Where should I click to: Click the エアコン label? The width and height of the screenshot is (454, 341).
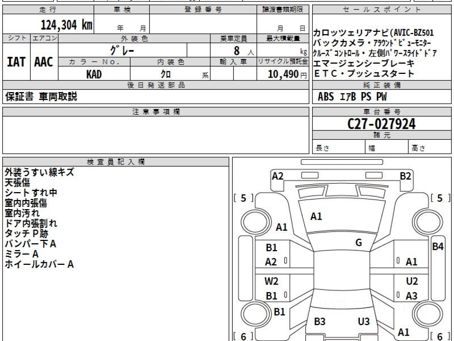pyautogui.click(x=44, y=38)
